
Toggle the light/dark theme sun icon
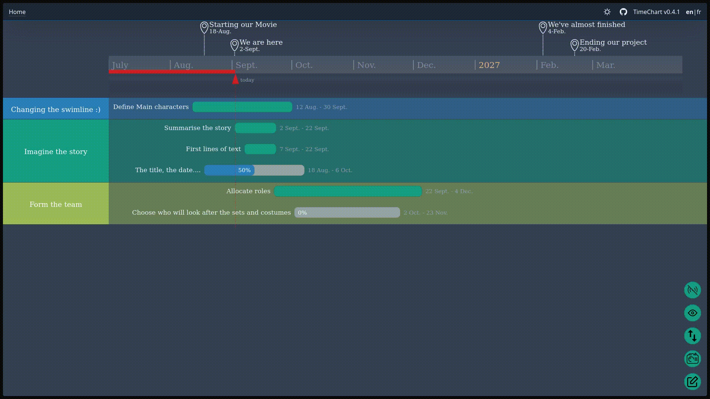click(x=607, y=12)
